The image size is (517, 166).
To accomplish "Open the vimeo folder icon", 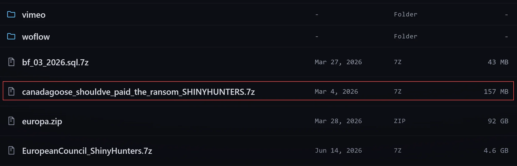I will coord(11,14).
